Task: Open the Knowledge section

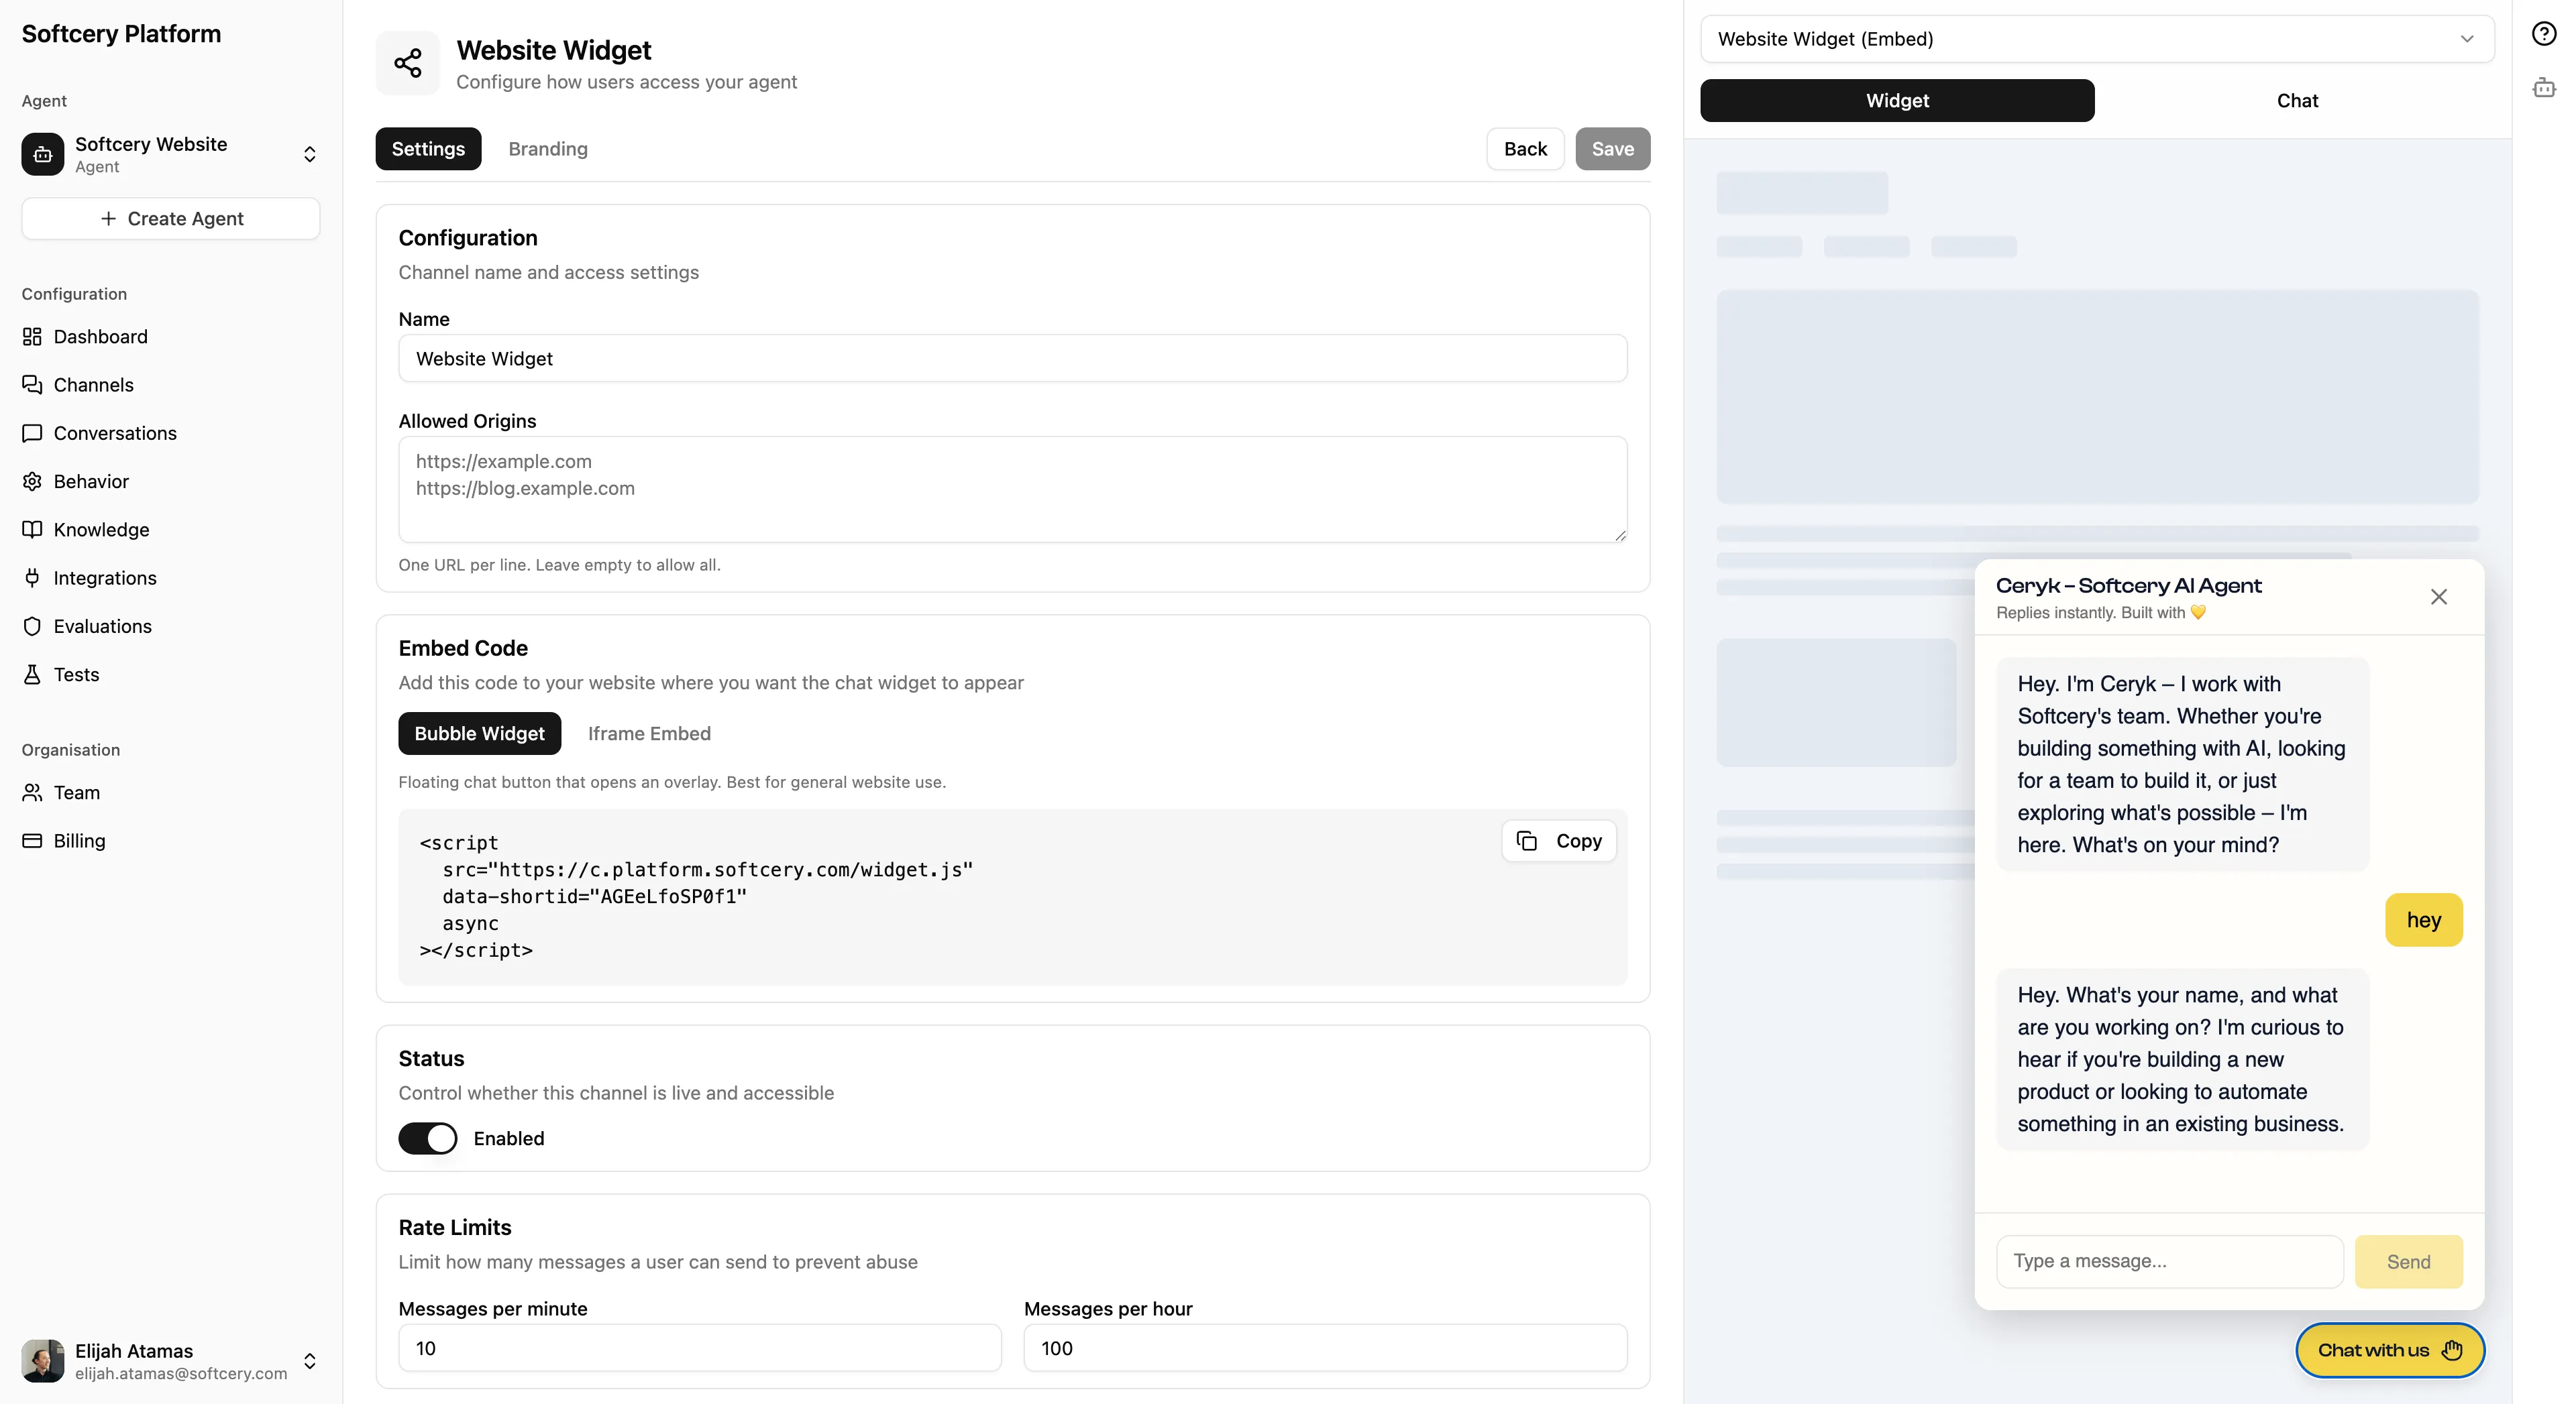Action: pyautogui.click(x=101, y=528)
